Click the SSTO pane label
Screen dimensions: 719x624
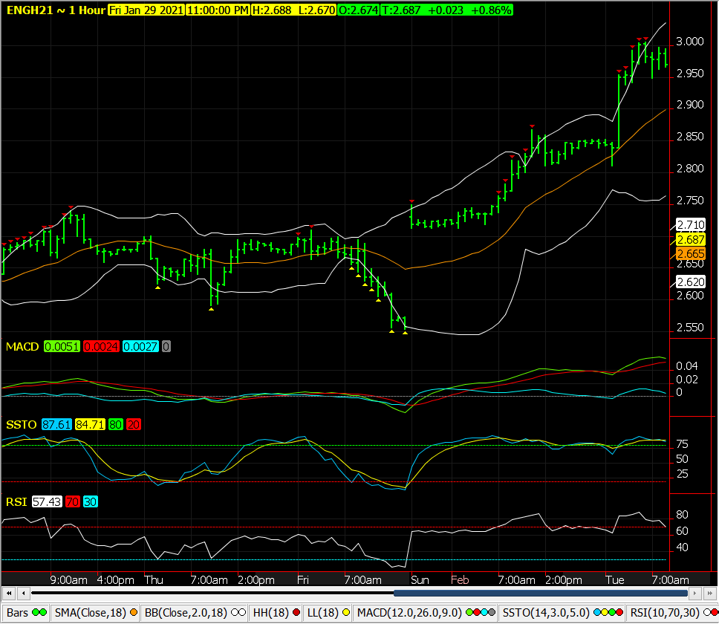21,425
